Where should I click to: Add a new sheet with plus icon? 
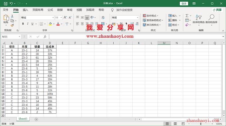(36, 119)
